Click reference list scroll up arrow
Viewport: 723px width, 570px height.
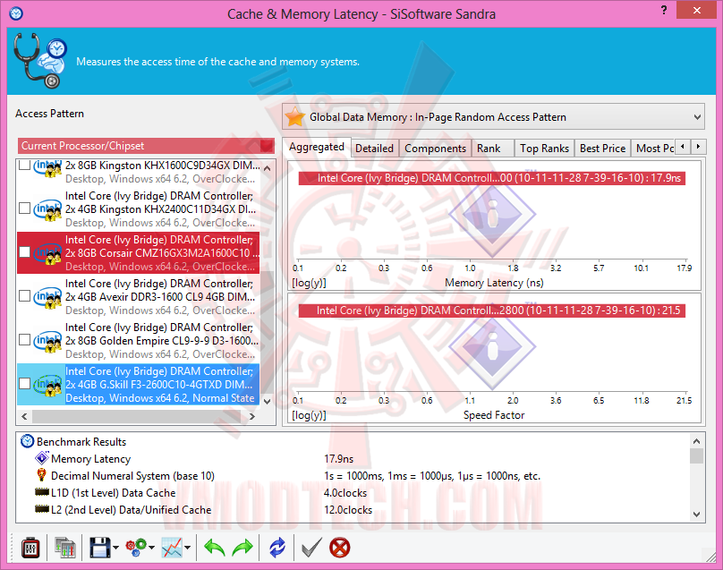coord(267,168)
